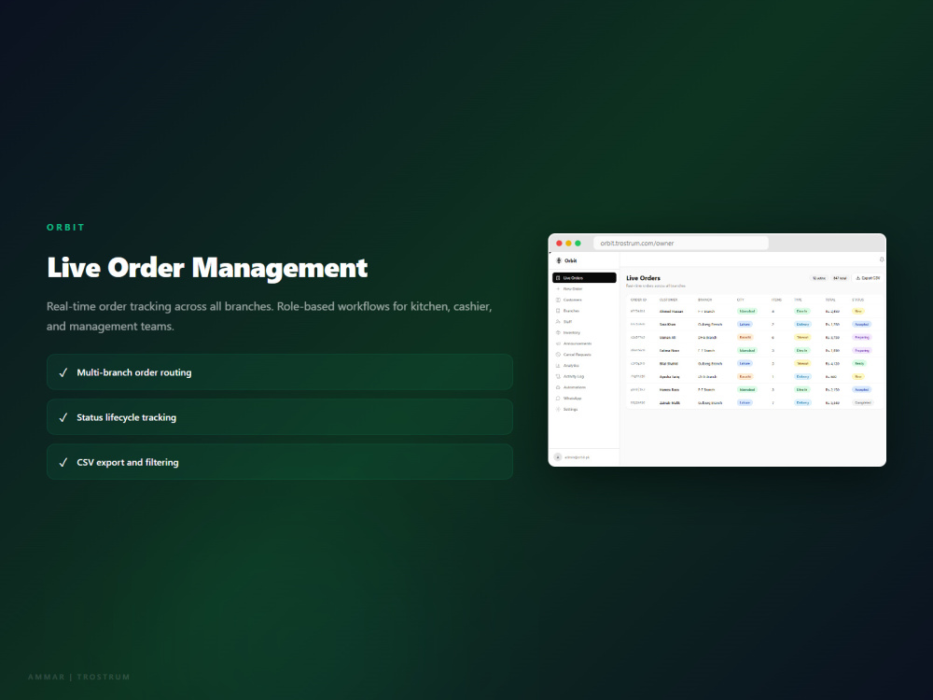933x700 pixels.
Task: Open the Announcements megaphone icon
Action: (558, 343)
